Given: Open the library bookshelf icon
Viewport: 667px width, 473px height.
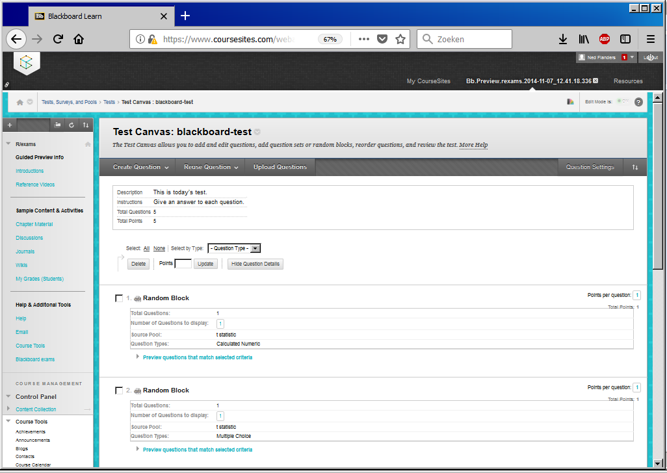Looking at the screenshot, I should pyautogui.click(x=584, y=39).
